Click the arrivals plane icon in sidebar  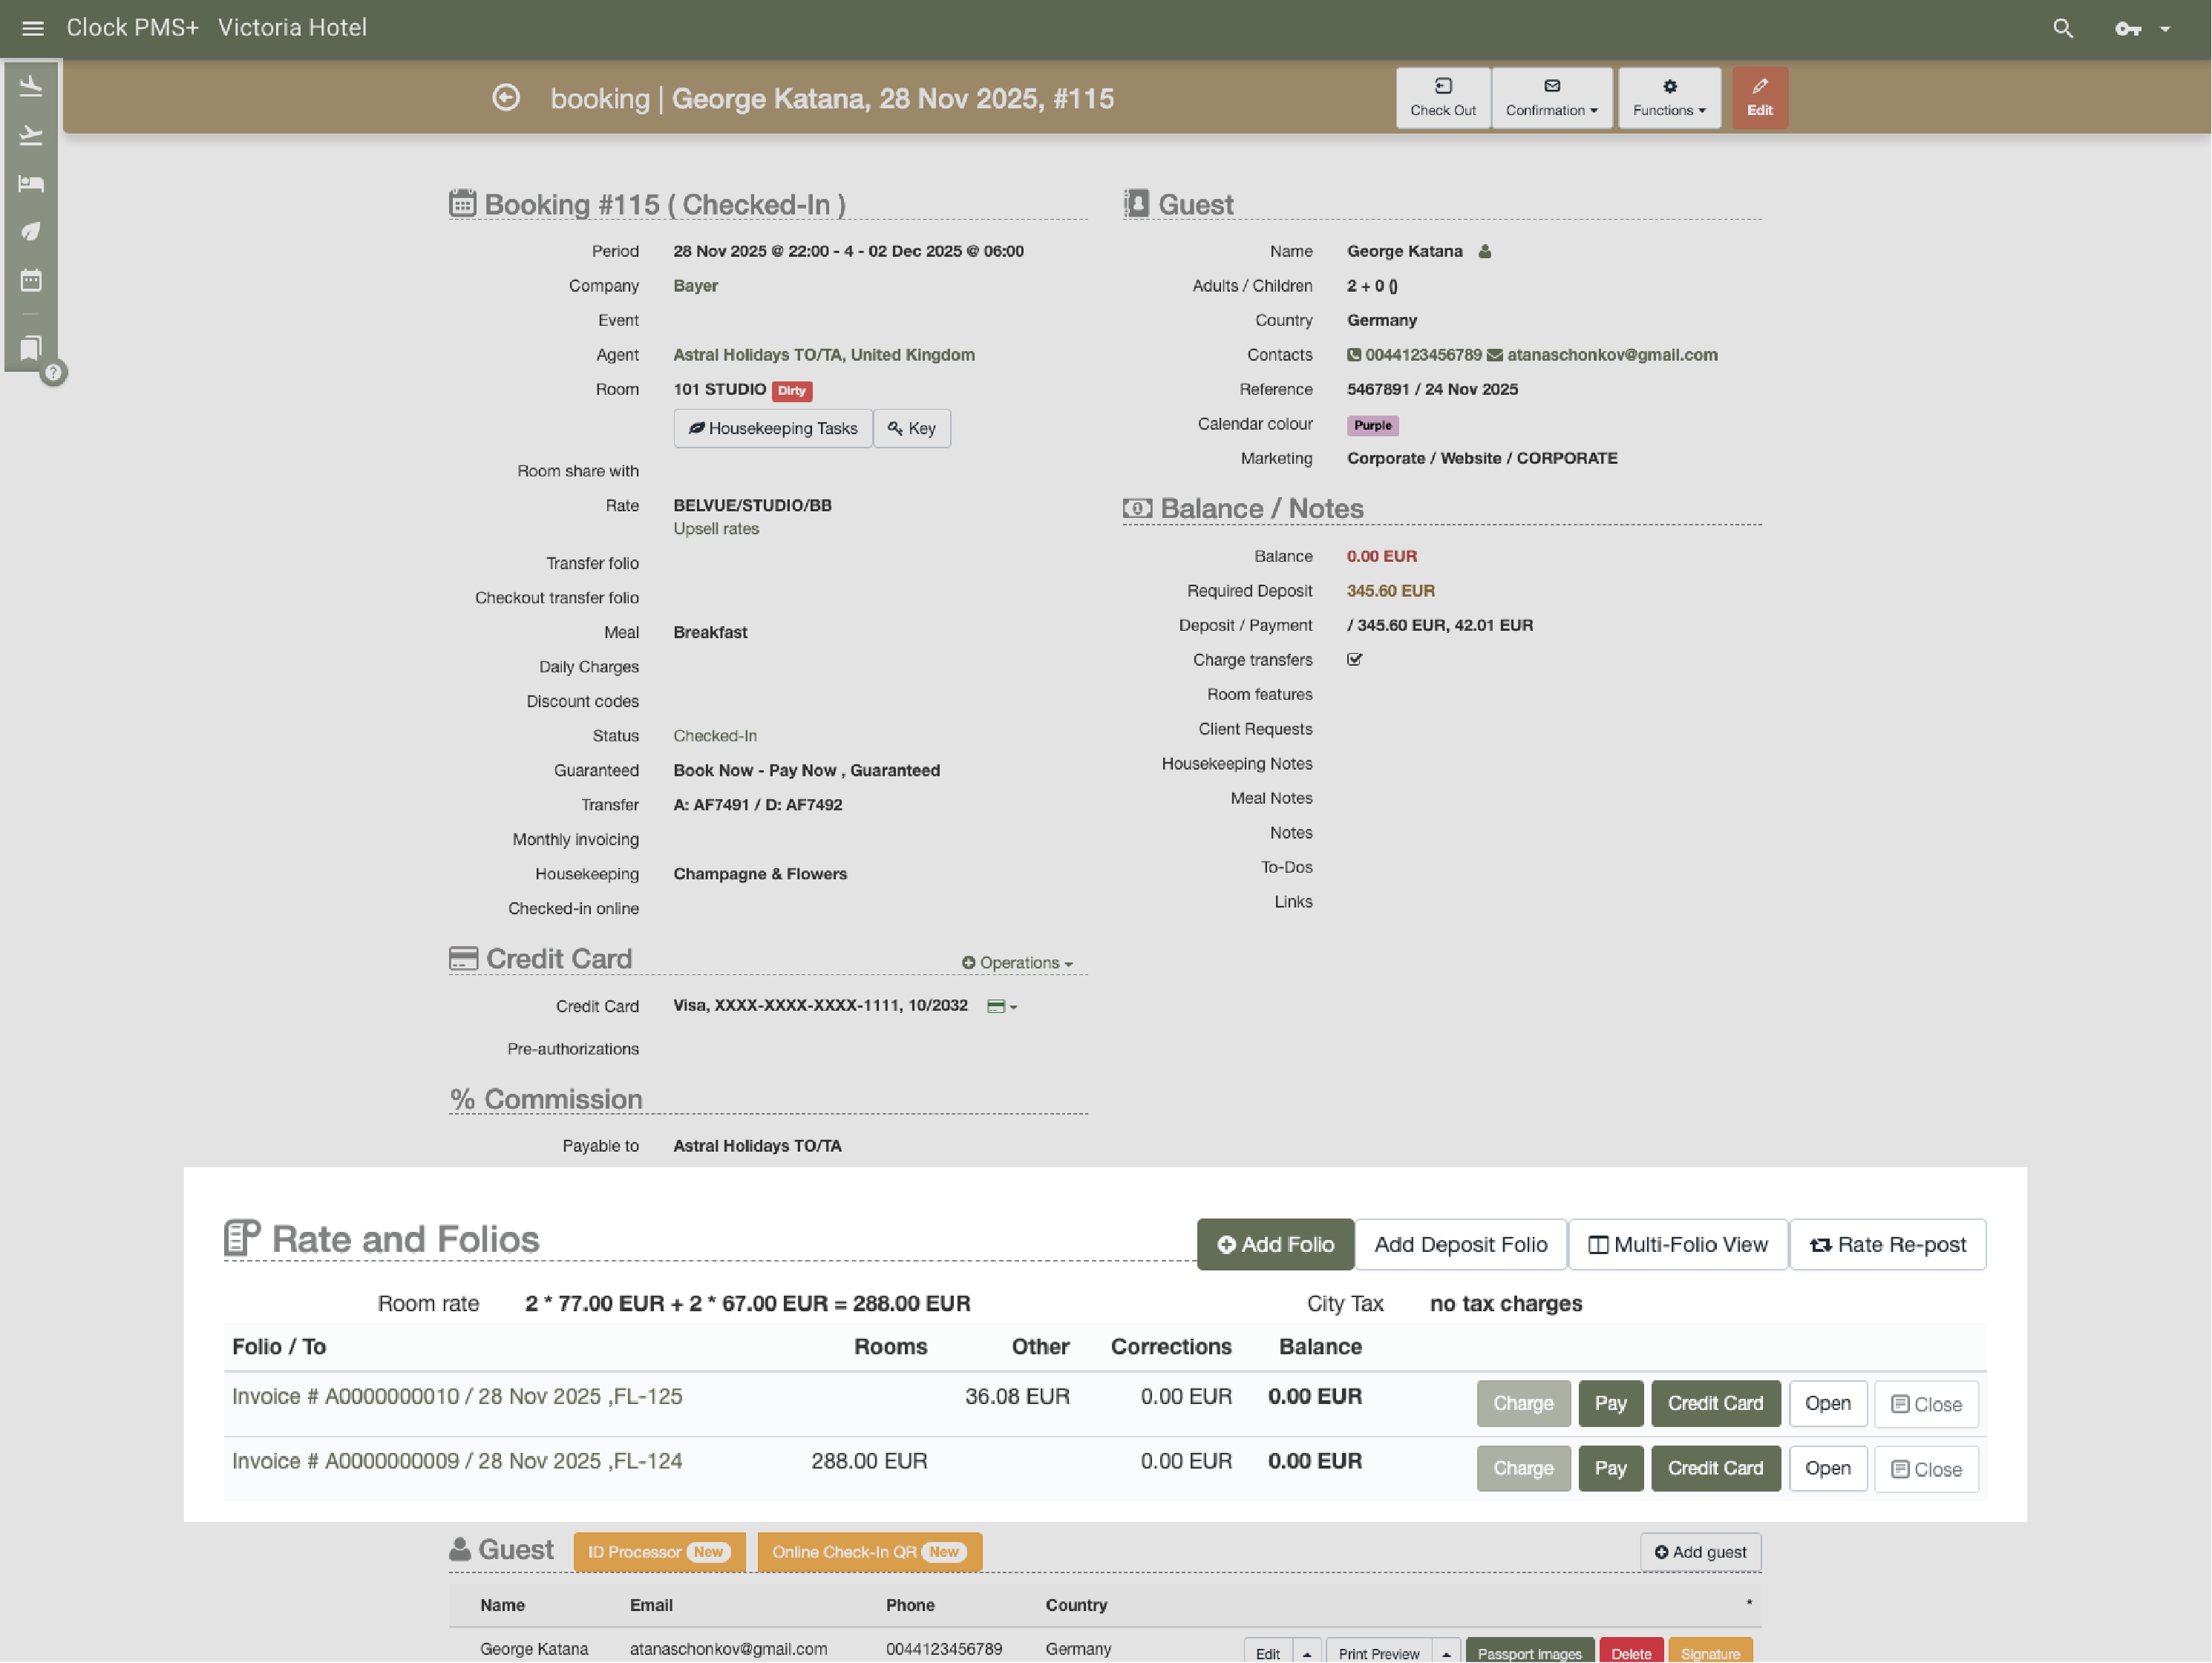pyautogui.click(x=31, y=87)
